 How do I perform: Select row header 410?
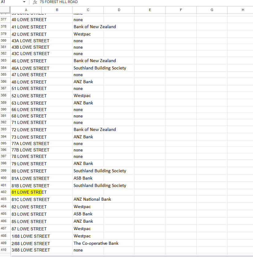[x=5, y=250]
